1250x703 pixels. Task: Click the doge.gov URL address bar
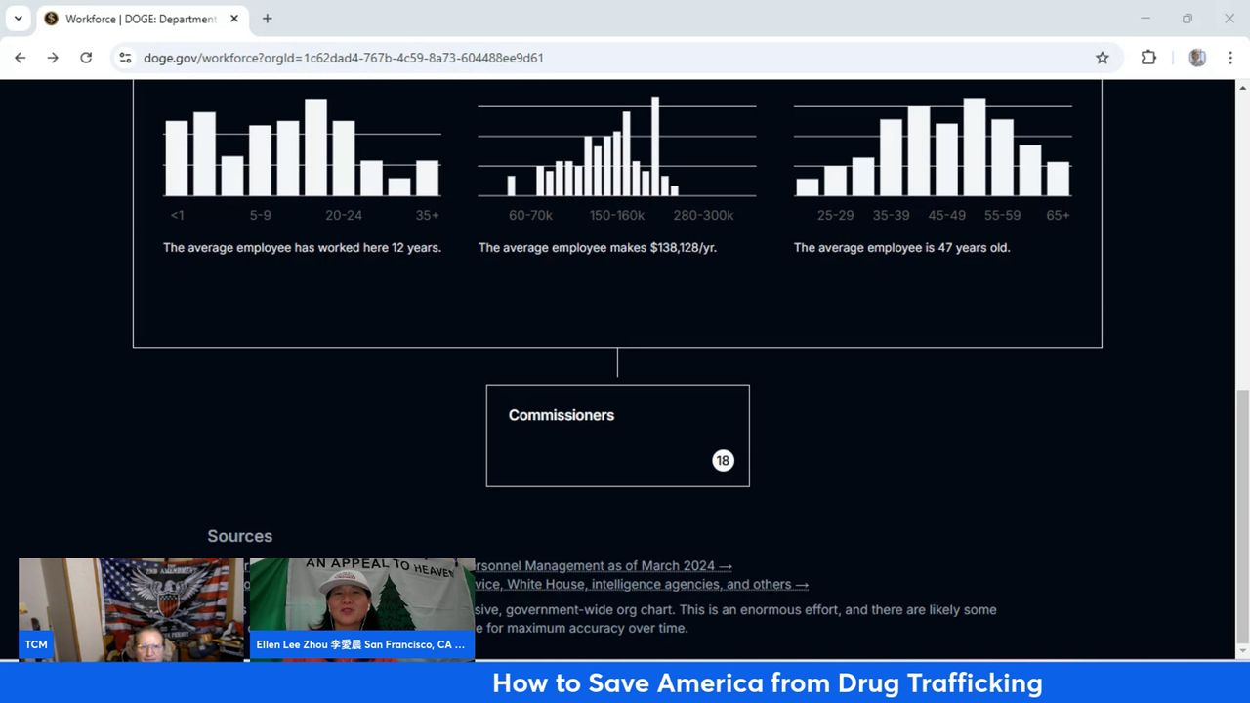pos(586,58)
